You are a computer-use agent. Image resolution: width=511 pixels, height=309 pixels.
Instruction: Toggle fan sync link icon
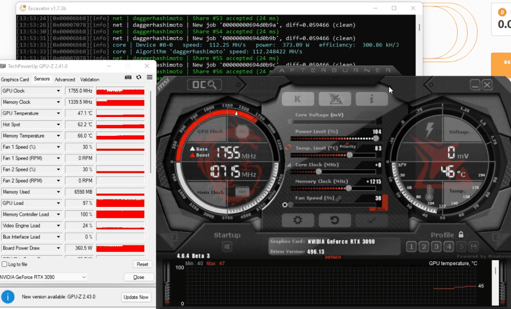tap(338, 198)
